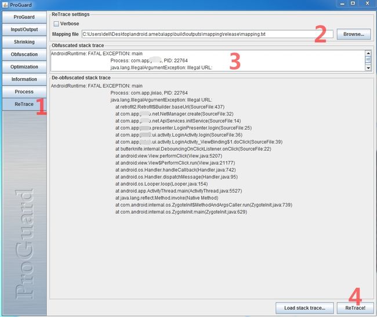Click the LoginActivity.login(SourceFile:36) line
Screen dimensions: 377x317
179,134
